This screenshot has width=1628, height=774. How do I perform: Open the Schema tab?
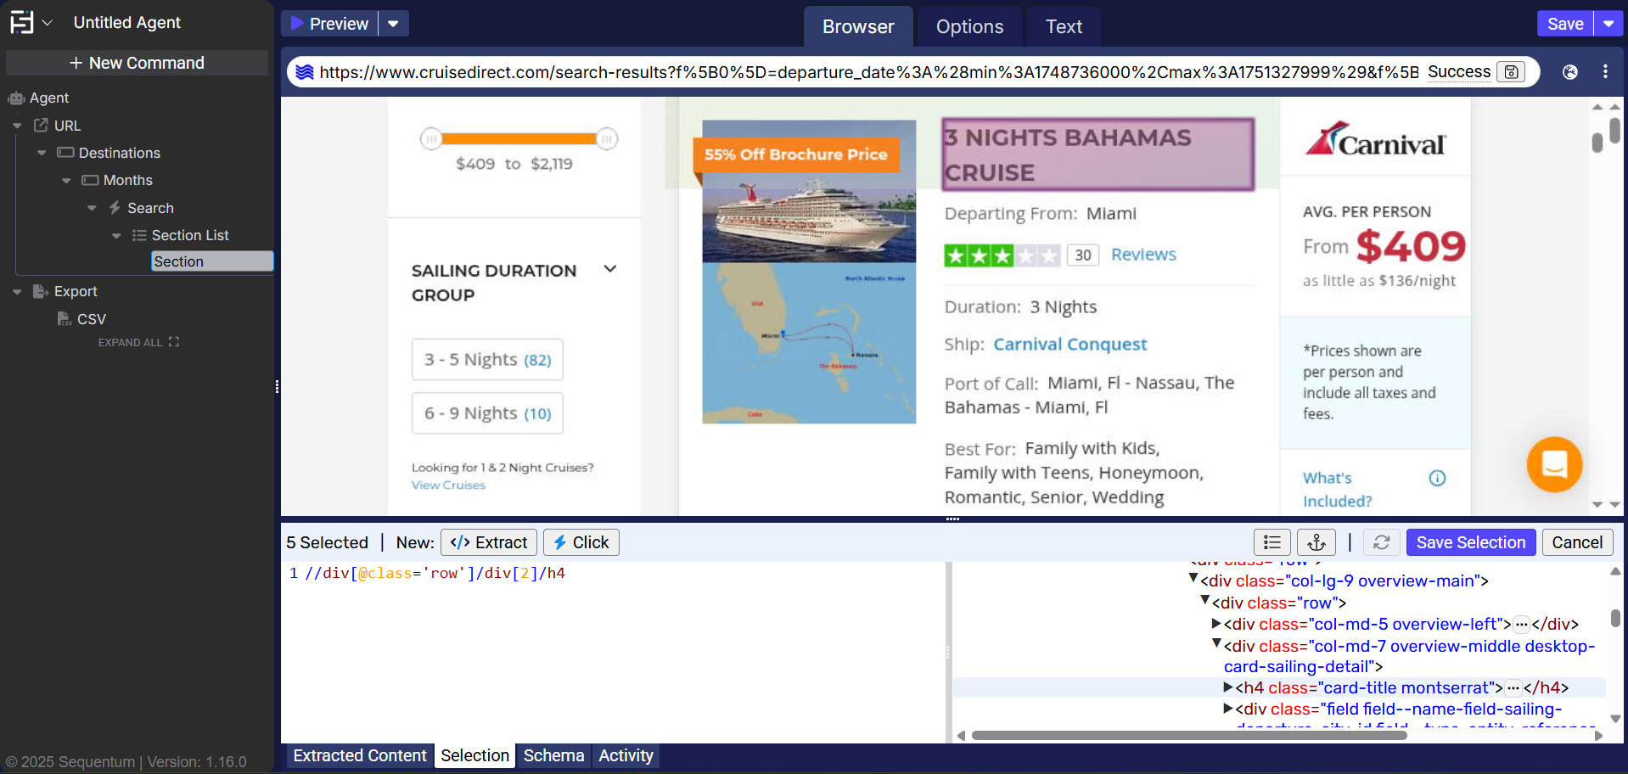(x=553, y=755)
